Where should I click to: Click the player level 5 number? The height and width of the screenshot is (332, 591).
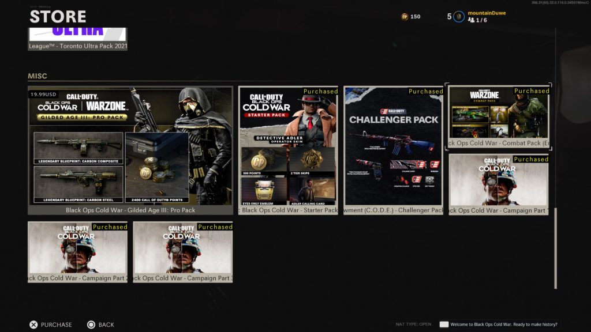449,17
